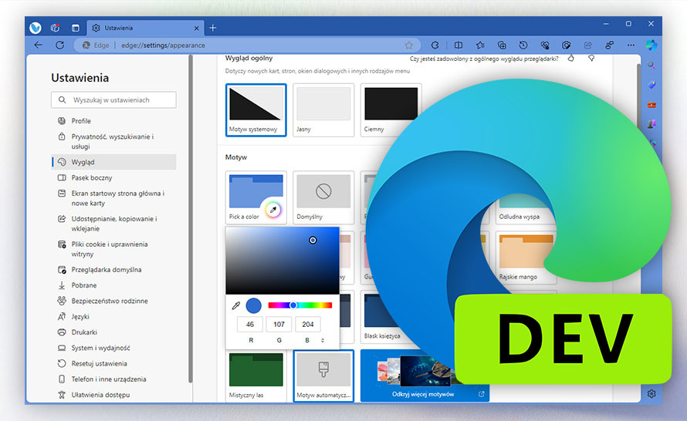Viewport: 687px width, 421px height.
Task: Select the Pick a color theme tile
Action: tap(256, 197)
